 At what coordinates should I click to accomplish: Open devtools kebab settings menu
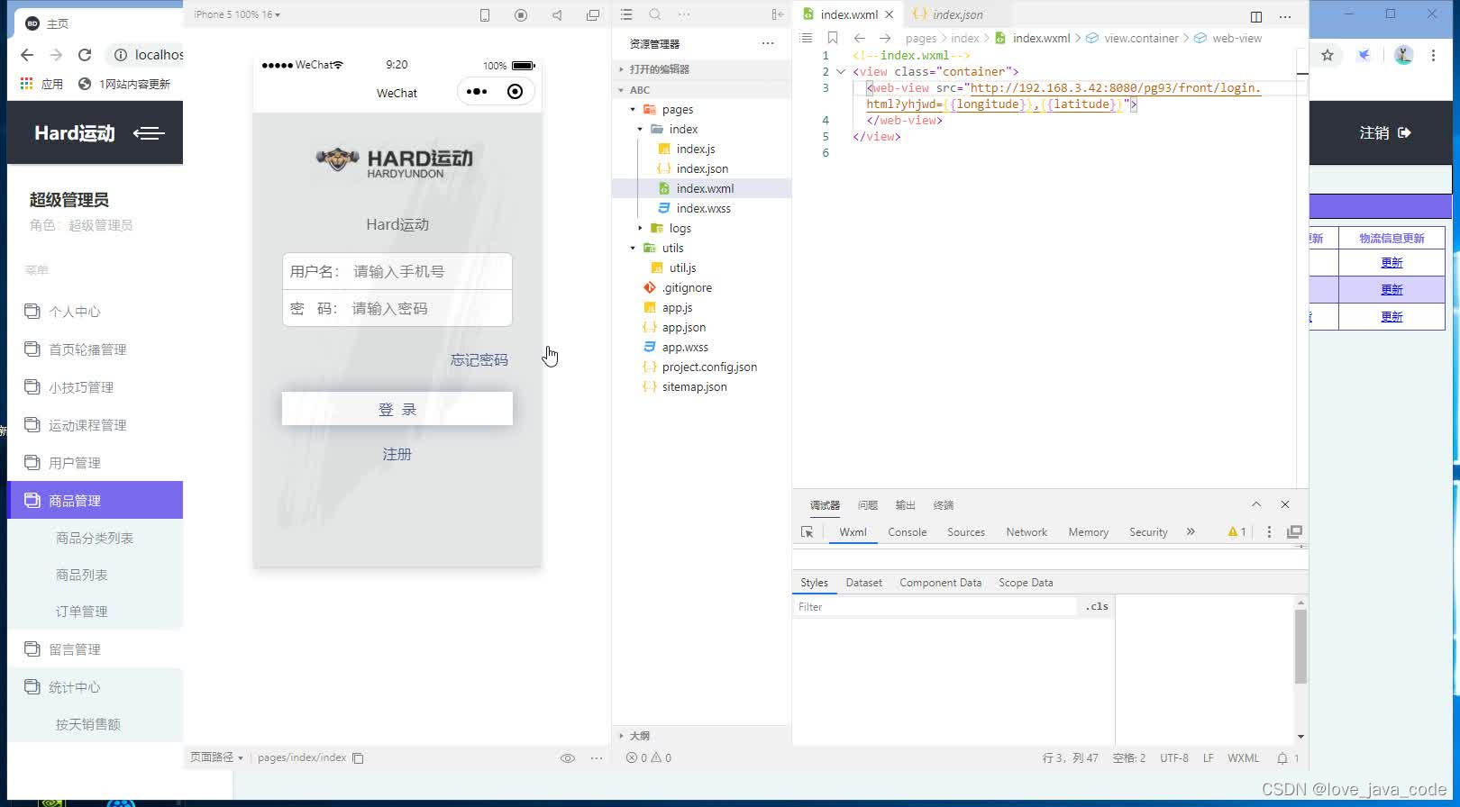pyautogui.click(x=1269, y=532)
